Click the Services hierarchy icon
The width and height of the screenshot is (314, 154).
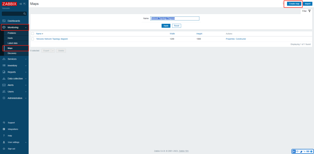click(4, 59)
